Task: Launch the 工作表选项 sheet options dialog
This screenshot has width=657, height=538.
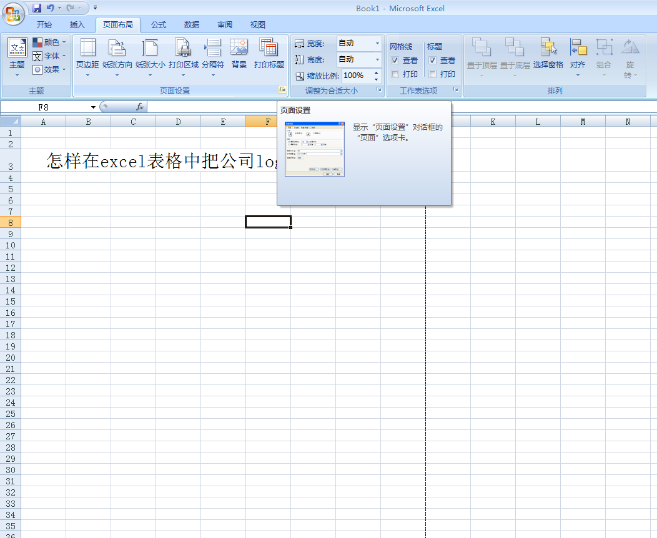Action: (x=456, y=90)
